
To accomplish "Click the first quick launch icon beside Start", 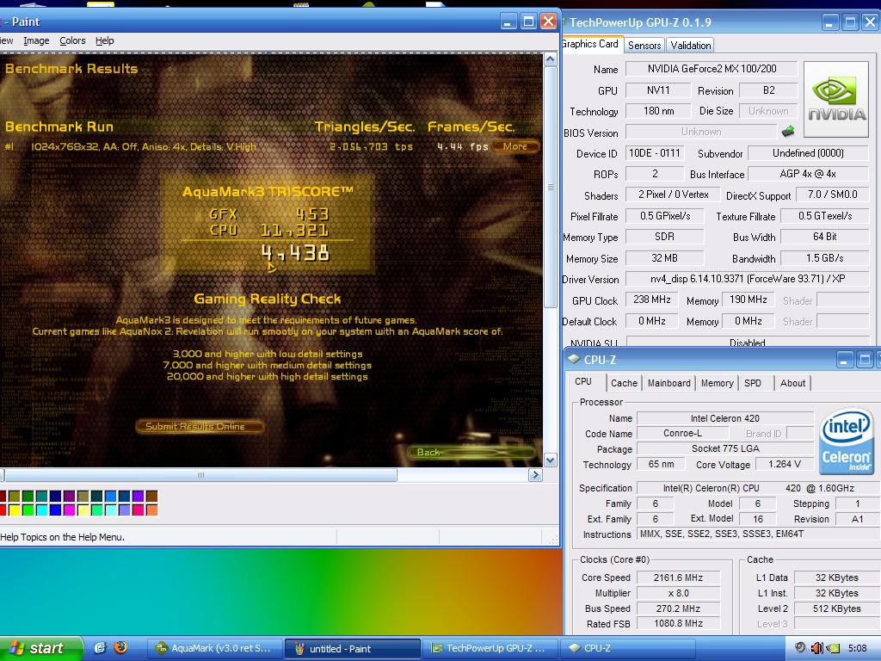I will 100,647.
